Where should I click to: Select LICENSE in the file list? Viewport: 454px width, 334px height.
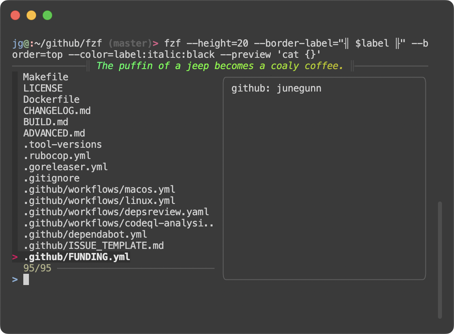pyautogui.click(x=43, y=88)
